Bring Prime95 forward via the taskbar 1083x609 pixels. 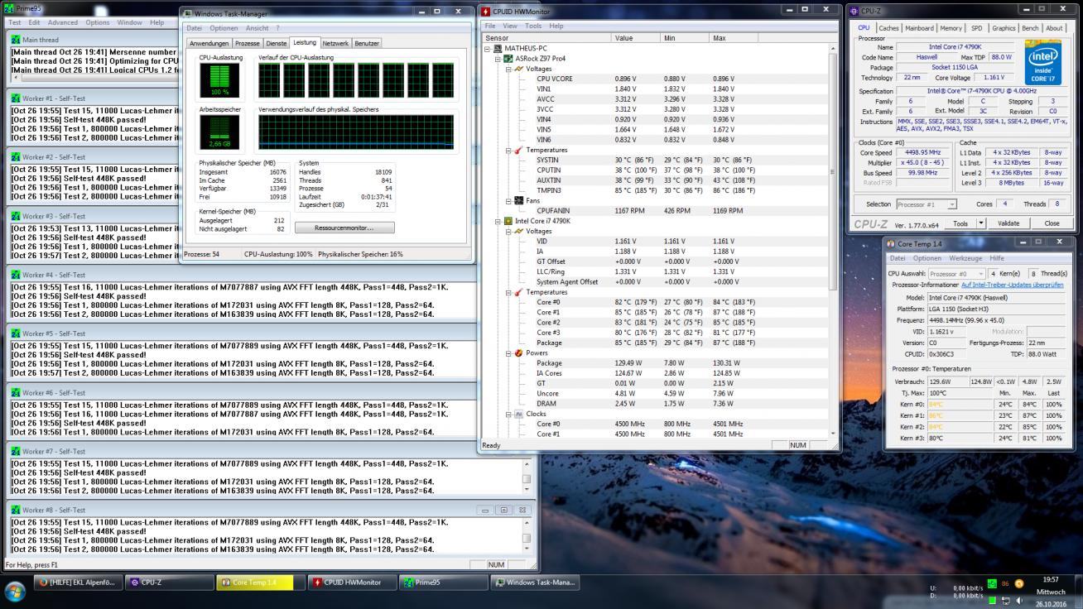tap(443, 583)
